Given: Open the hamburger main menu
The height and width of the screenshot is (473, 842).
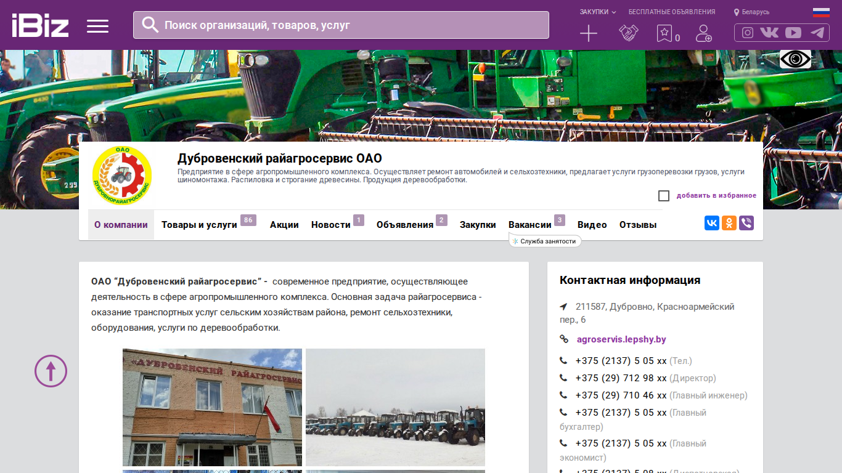Looking at the screenshot, I should click(97, 26).
